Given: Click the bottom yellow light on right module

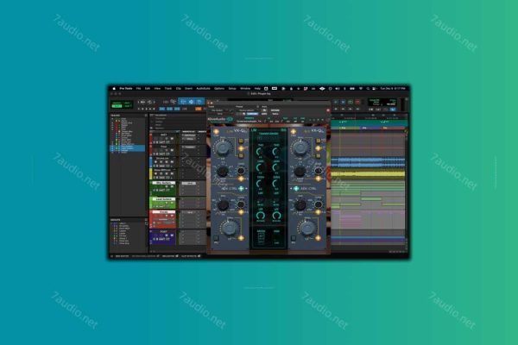Looking at the screenshot, I should (318, 238).
